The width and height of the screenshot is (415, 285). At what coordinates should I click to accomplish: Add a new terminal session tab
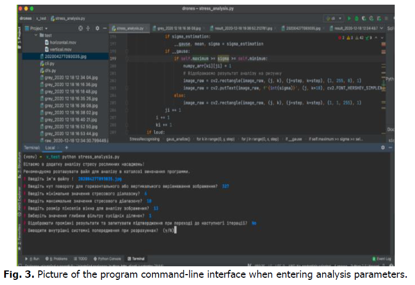pos(66,148)
